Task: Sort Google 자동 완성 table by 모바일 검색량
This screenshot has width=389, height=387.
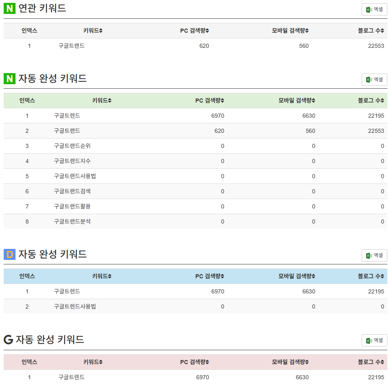Action: 290,362
